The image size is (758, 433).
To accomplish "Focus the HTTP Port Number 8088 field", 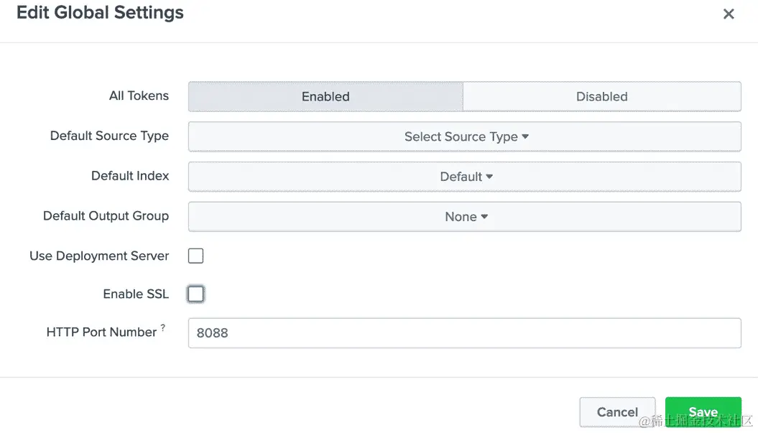I will (464, 333).
